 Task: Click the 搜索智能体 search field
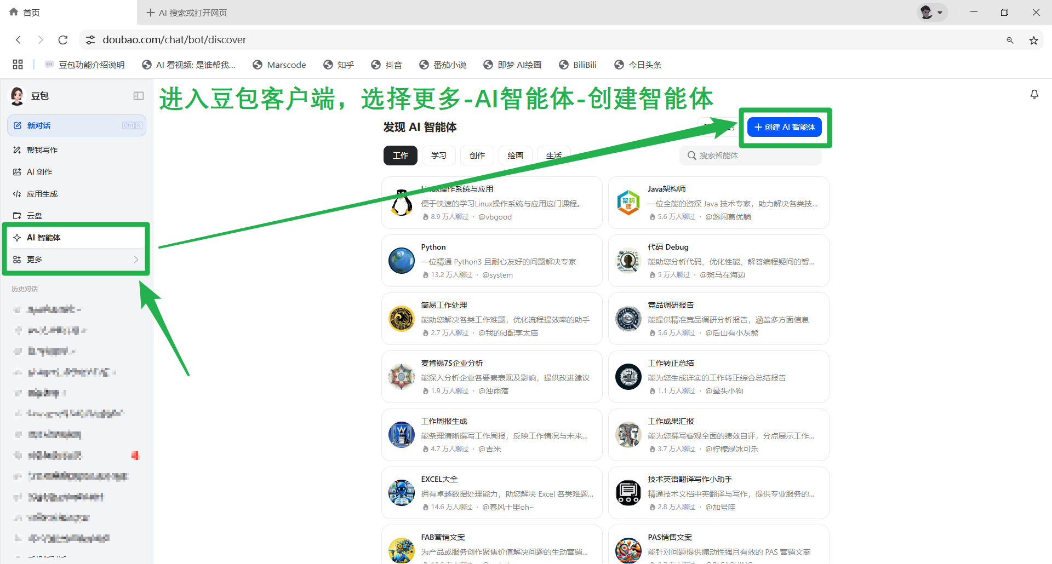click(751, 156)
